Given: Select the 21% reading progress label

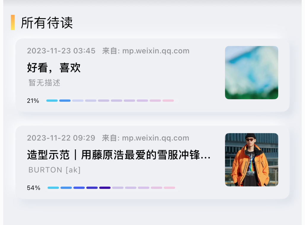Looking at the screenshot, I should point(33,101).
